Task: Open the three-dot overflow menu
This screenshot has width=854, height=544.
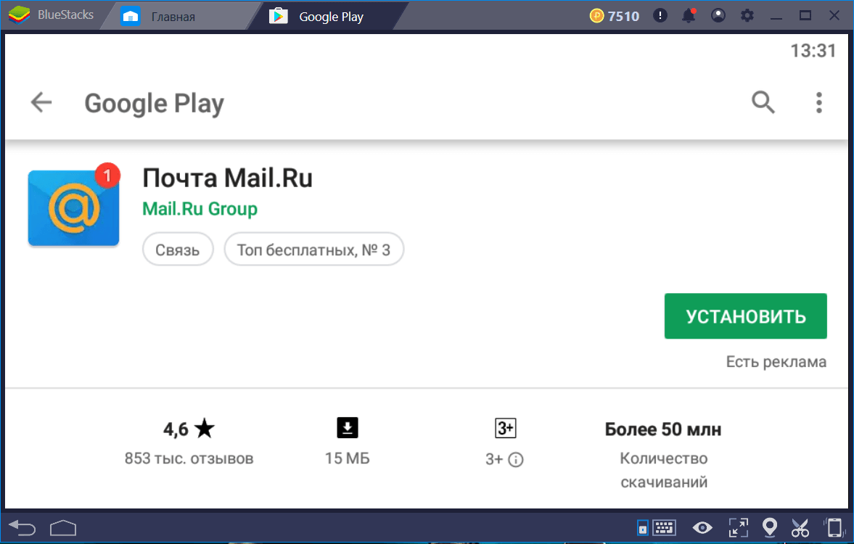Action: tap(818, 103)
